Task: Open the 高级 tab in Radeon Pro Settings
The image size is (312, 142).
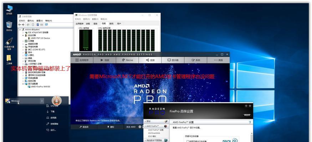Action: tap(218, 60)
